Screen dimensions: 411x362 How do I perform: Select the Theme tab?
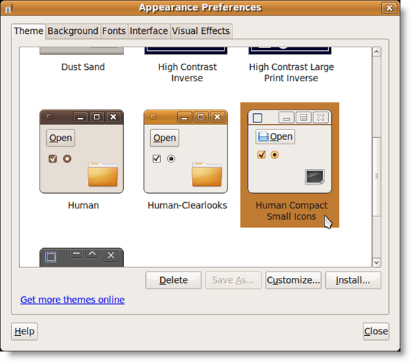pos(28,31)
